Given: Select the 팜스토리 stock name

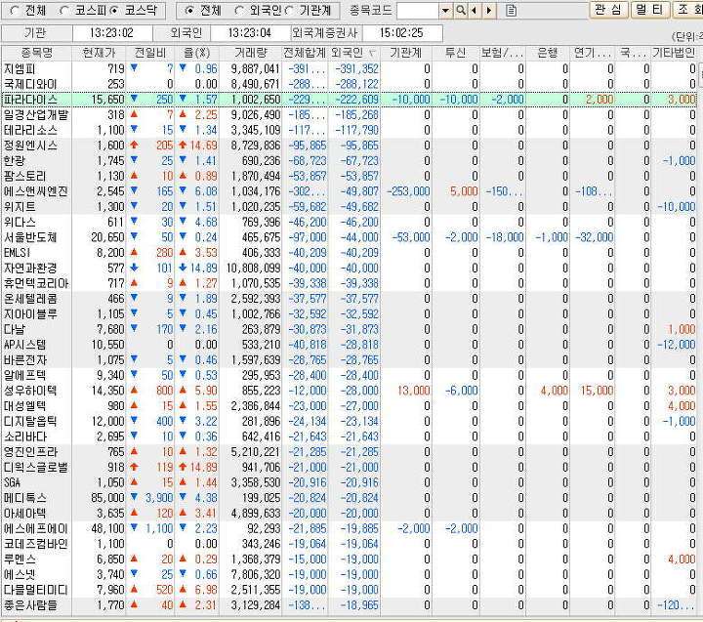Looking at the screenshot, I should (x=25, y=176).
